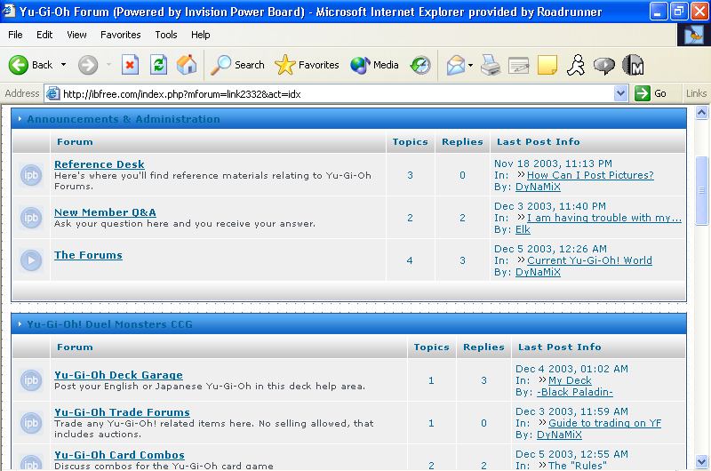Screen dimensions: 711x471
Task: Click the IE icon in title bar
Action: click(x=10, y=11)
